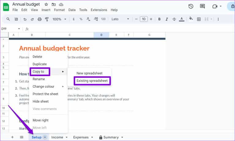235x141 pixels.
Task: Open the Income tab dropdown arrow
Action: tap(66, 137)
